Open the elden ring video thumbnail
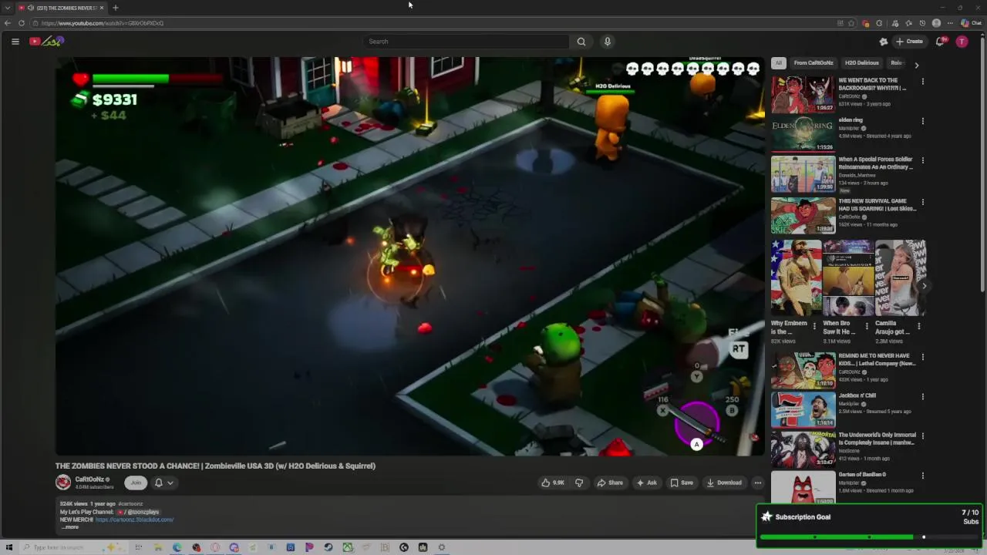The image size is (987, 555). click(x=803, y=134)
